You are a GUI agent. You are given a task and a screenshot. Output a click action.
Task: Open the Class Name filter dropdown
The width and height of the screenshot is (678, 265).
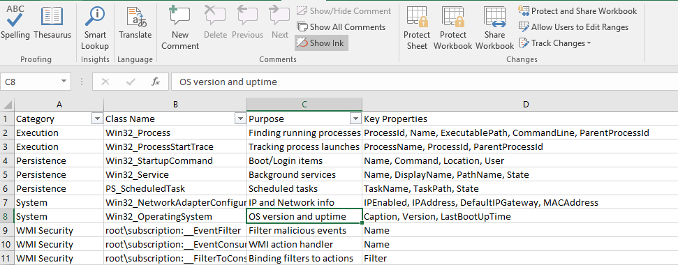(x=239, y=119)
